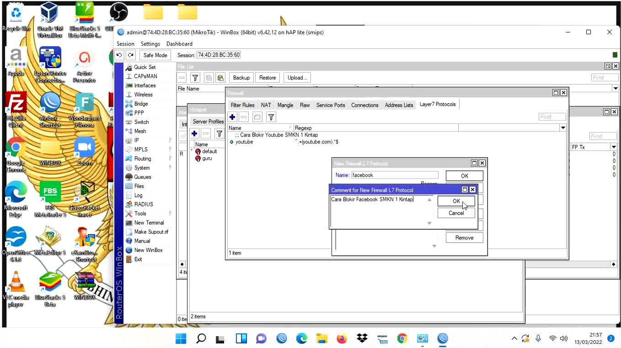Click File List paste icon

[220, 78]
